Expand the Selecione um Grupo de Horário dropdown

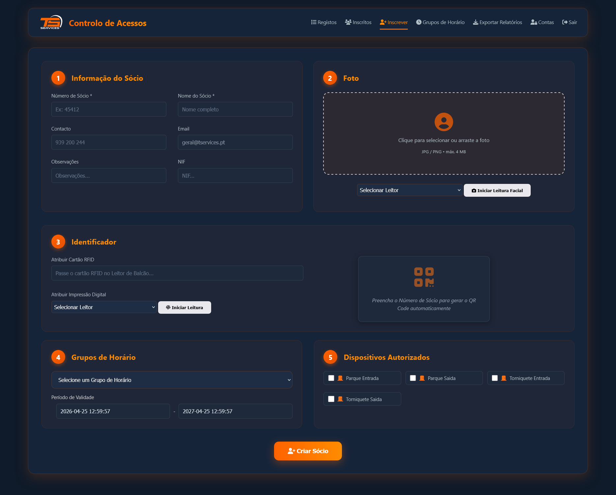(x=172, y=380)
